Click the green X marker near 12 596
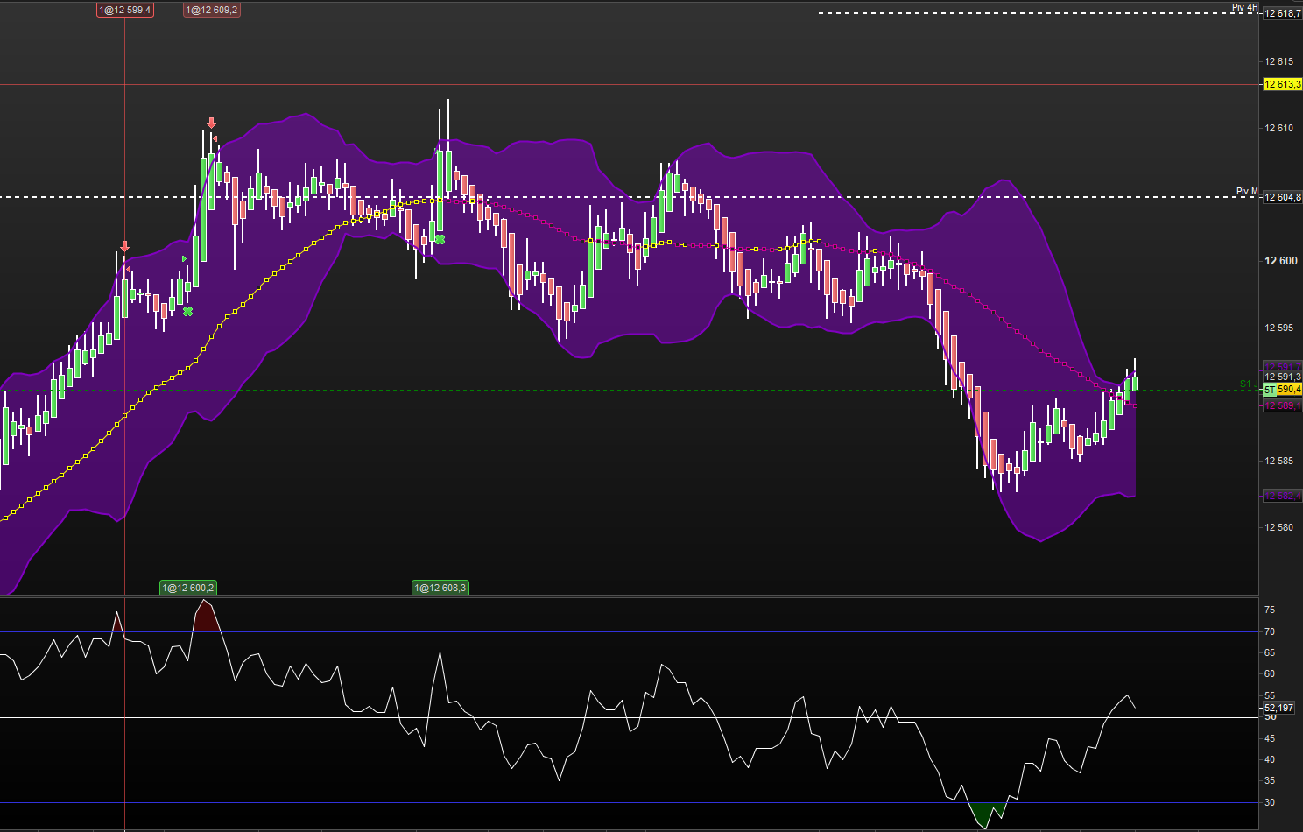The width and height of the screenshot is (1303, 832). coord(187,311)
